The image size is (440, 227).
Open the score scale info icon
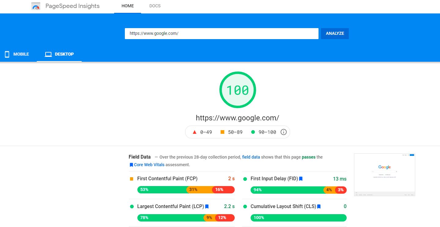point(284,132)
